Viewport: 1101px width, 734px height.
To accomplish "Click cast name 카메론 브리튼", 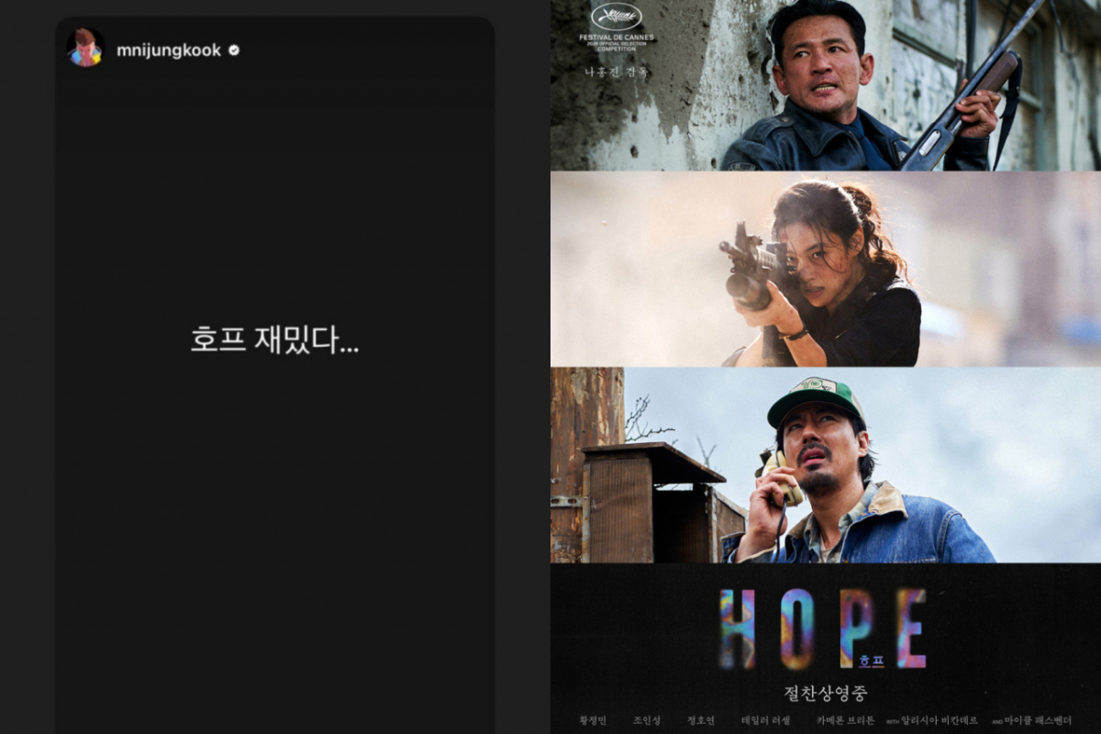I will [x=845, y=720].
